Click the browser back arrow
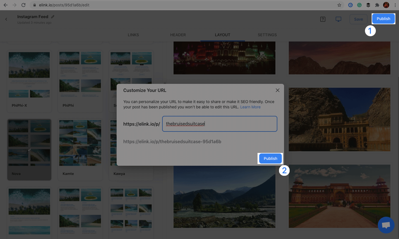 coord(6,5)
